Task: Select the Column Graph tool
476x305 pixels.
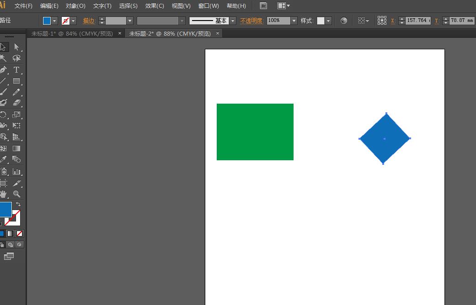Action: pos(16,172)
